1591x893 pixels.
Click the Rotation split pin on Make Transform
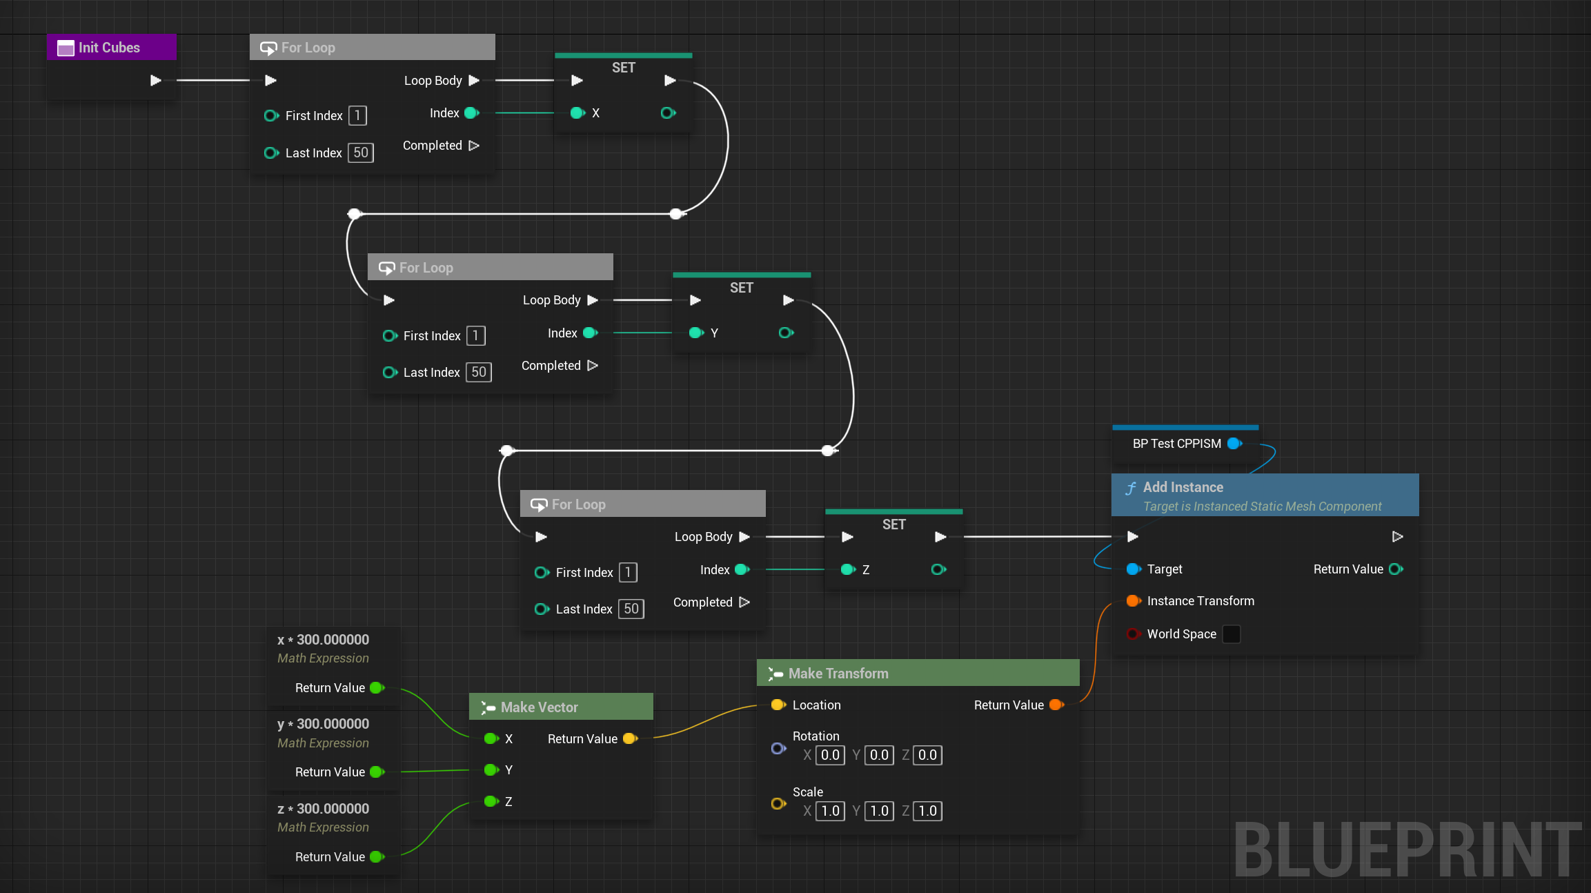click(778, 748)
